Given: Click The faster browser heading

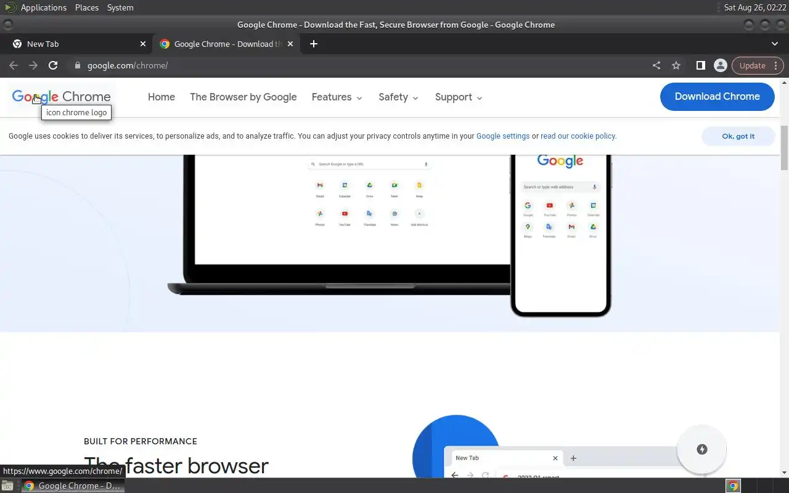Looking at the screenshot, I should coord(176,466).
